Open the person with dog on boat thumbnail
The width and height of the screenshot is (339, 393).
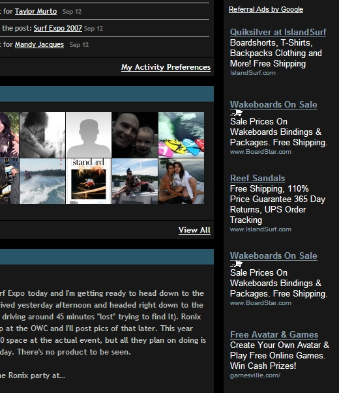click(x=135, y=181)
